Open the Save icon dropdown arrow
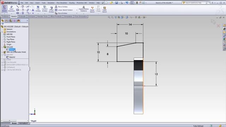Screen dimensions: 226x127 click(x=119, y=3)
